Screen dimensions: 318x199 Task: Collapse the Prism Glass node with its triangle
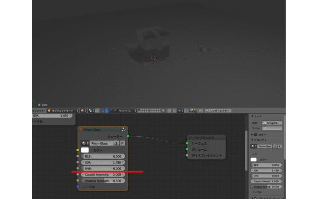pyautogui.click(x=80, y=130)
